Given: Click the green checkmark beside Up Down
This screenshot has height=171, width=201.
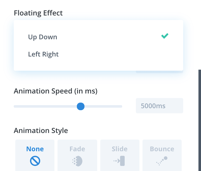Looking at the screenshot, I should click(x=165, y=36).
